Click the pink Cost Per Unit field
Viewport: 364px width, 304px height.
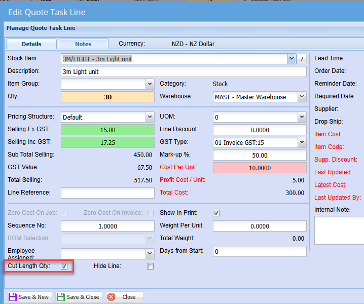(x=260, y=168)
